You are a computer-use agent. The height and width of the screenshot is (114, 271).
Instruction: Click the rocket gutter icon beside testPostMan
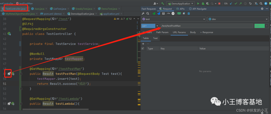coord(9,74)
